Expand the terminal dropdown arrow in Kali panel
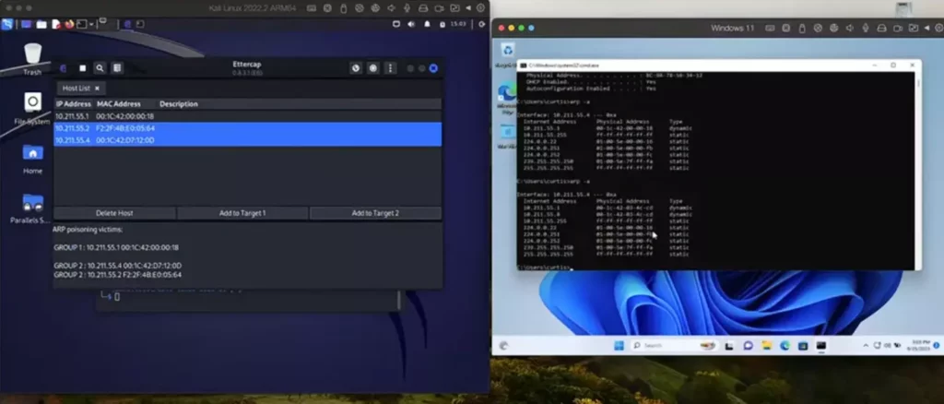Screen dimensions: 944x404 pos(92,23)
